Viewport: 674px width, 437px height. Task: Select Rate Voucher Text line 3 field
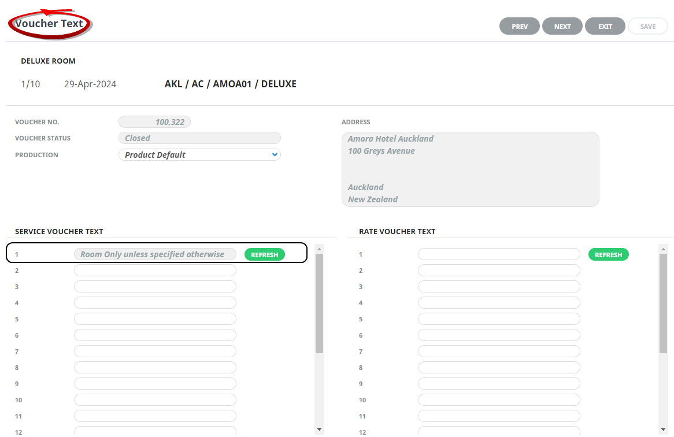click(498, 287)
